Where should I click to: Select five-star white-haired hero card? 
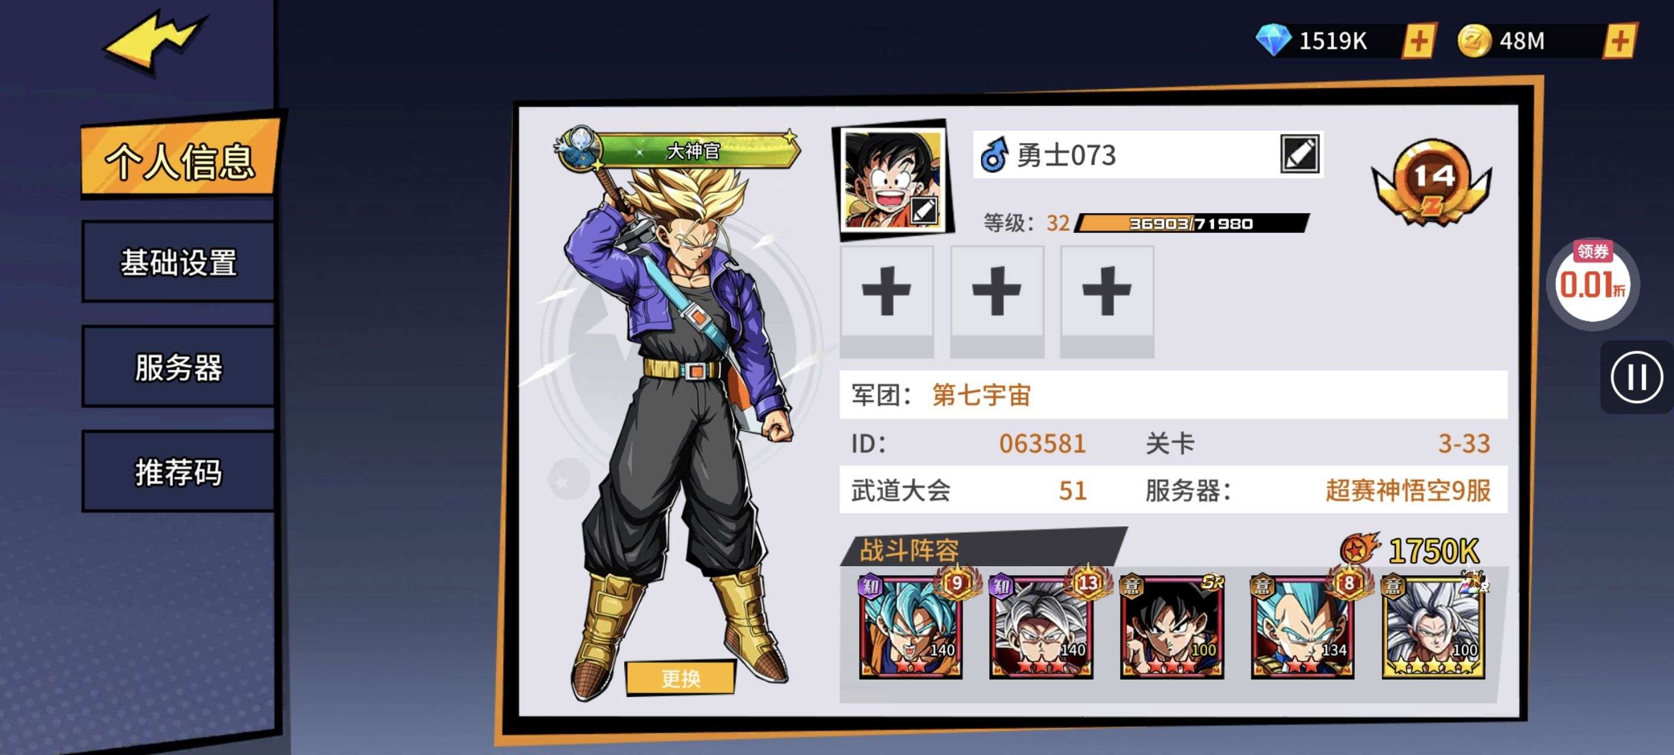[x=1434, y=627]
